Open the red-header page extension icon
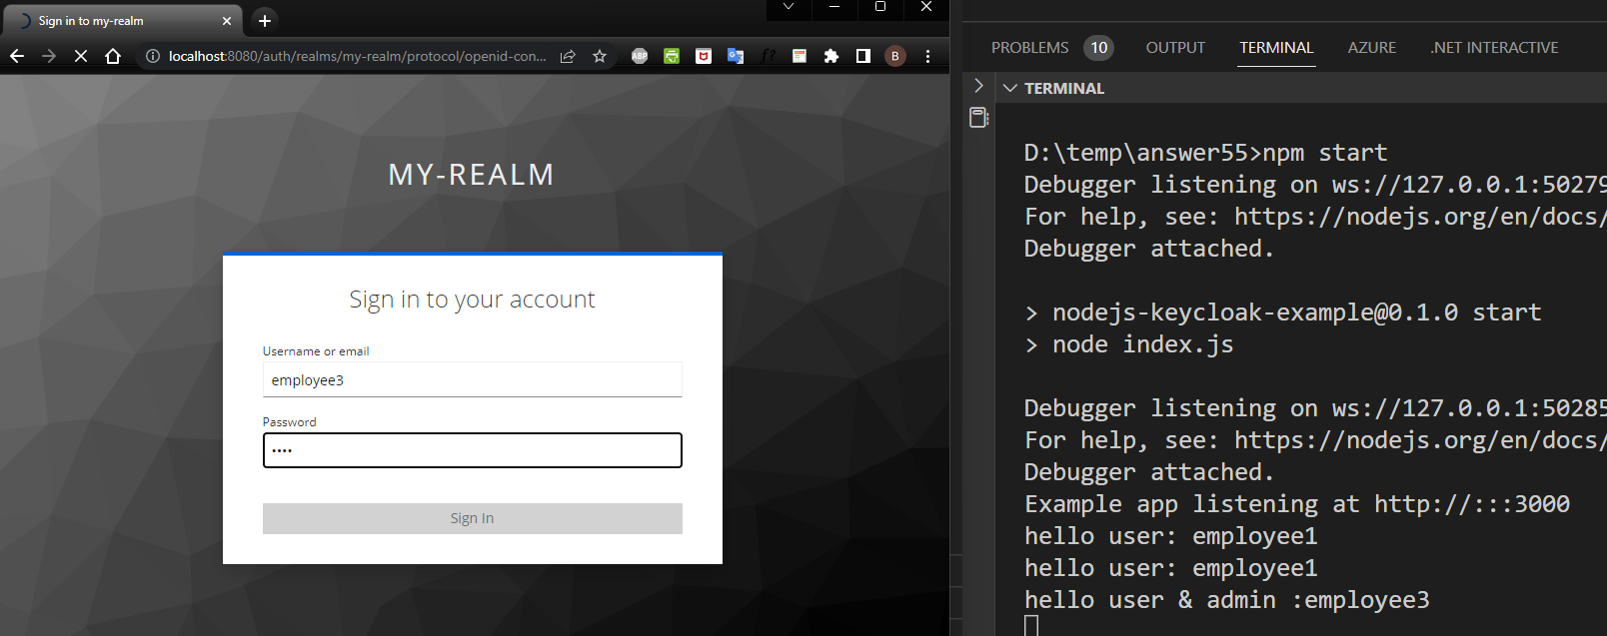The height and width of the screenshot is (636, 1607). click(800, 56)
